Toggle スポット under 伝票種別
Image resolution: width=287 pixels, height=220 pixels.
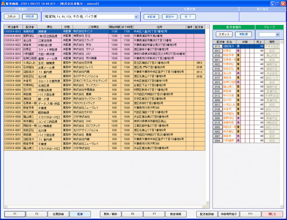(12, 17)
